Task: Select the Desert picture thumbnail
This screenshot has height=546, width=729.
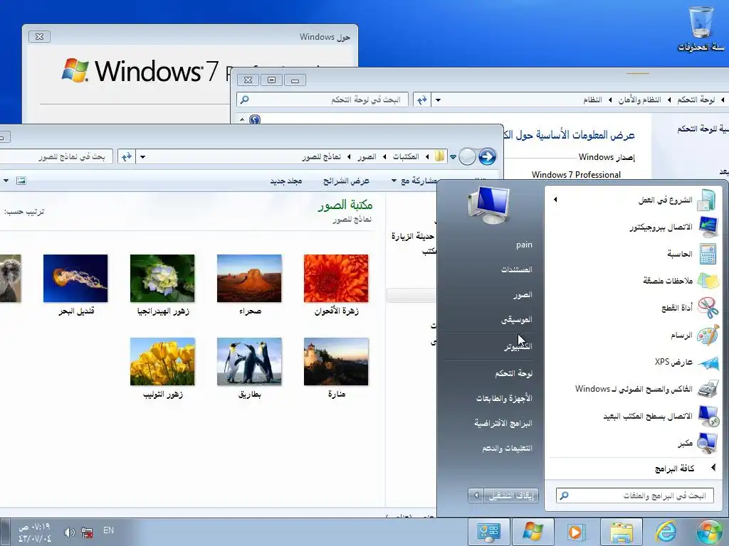Action: coord(249,278)
